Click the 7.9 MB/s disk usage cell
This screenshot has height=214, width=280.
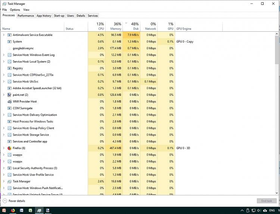click(x=131, y=35)
